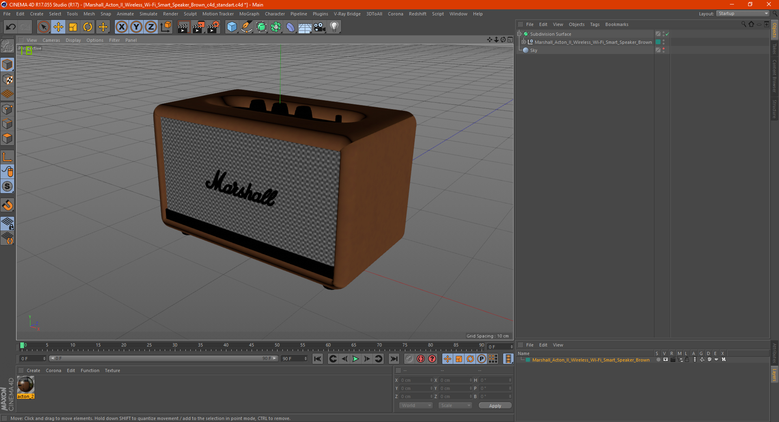Viewport: 779px width, 422px height.
Task: Toggle Y axis lock
Action: pyautogui.click(x=136, y=27)
